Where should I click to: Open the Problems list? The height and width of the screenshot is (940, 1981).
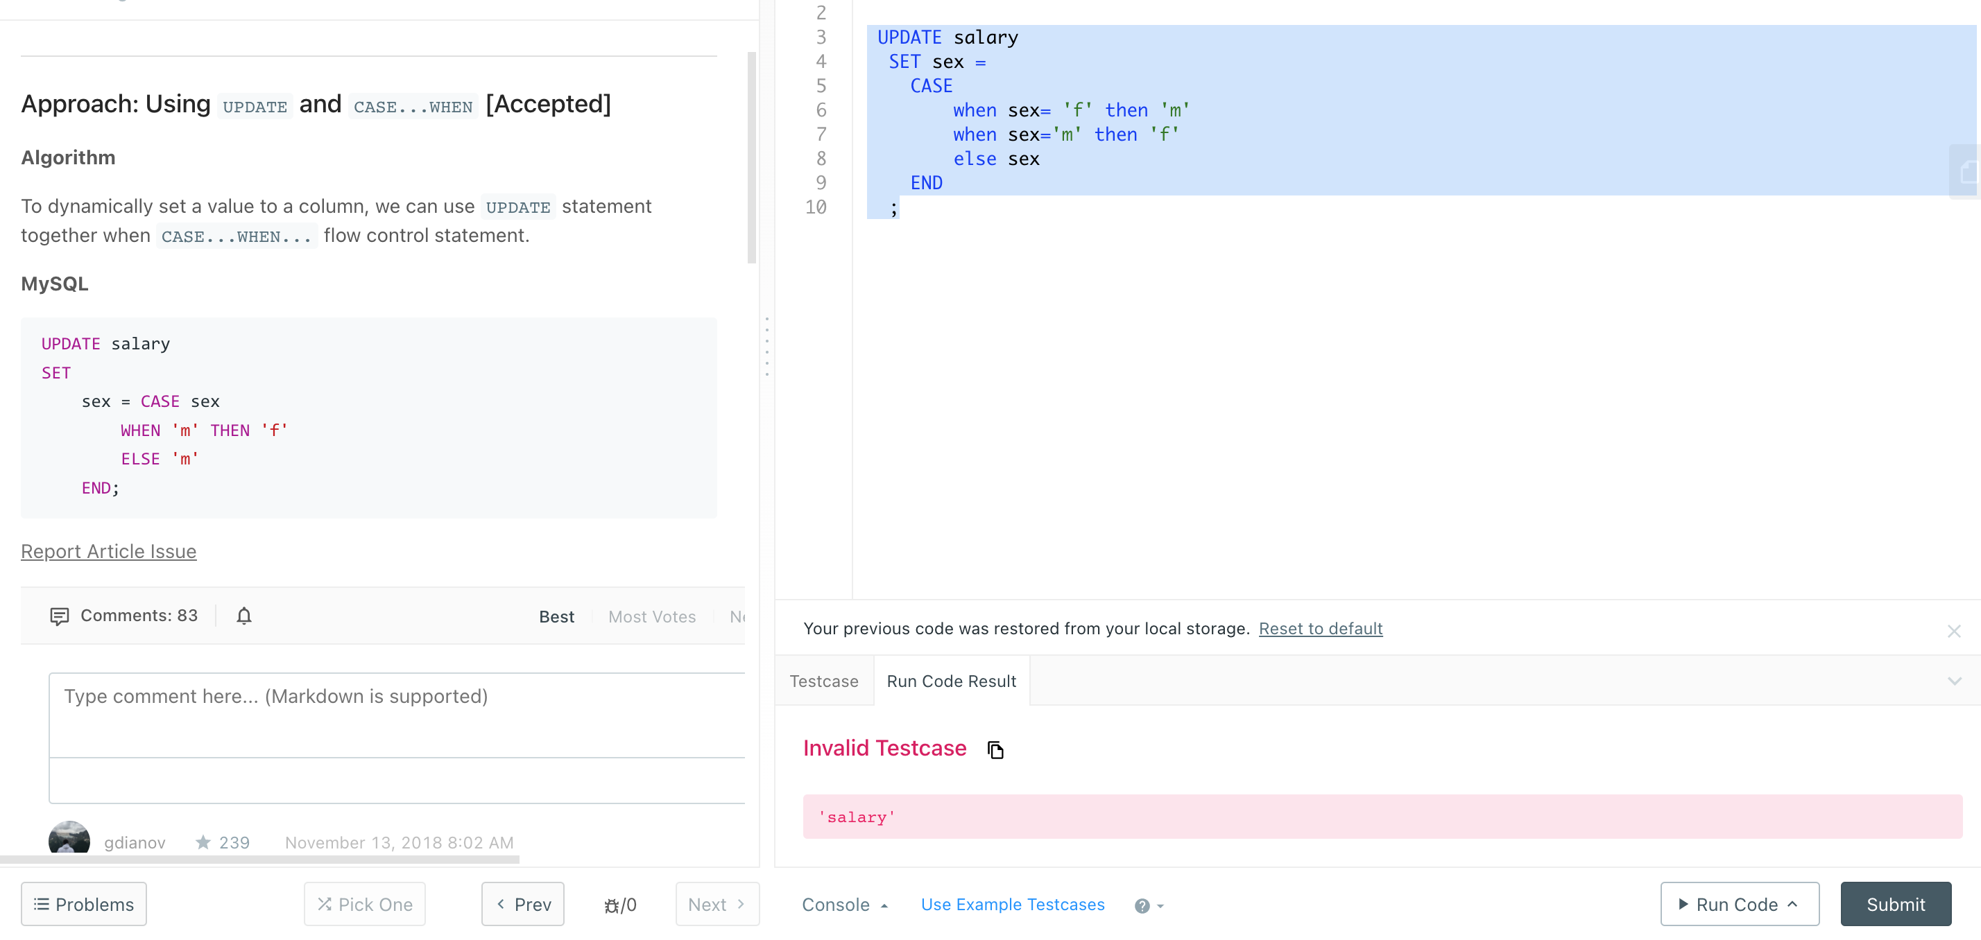pos(84,905)
